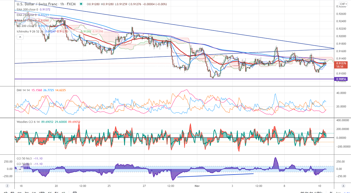Click the 400.00000 Woodies CCI axis label
351x193 pixels.
point(342,120)
